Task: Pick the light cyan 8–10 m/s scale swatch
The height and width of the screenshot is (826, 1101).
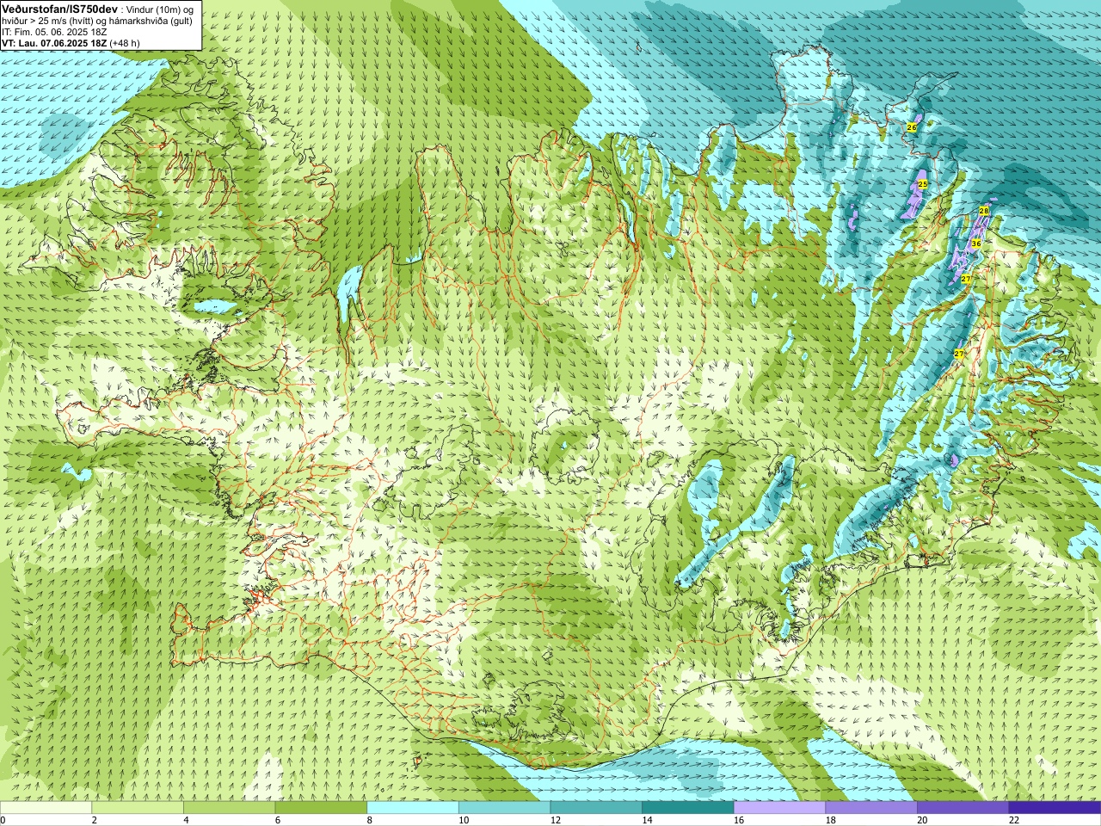Action: 413,809
